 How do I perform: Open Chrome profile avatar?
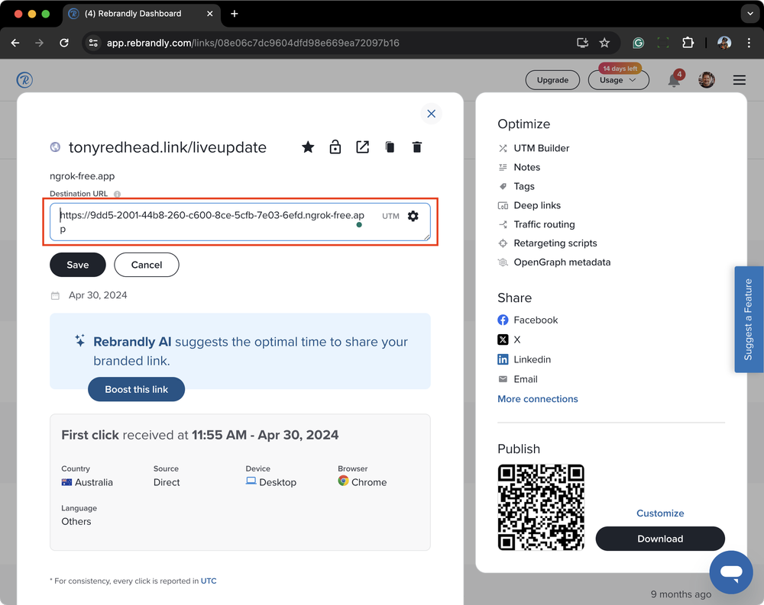point(724,43)
